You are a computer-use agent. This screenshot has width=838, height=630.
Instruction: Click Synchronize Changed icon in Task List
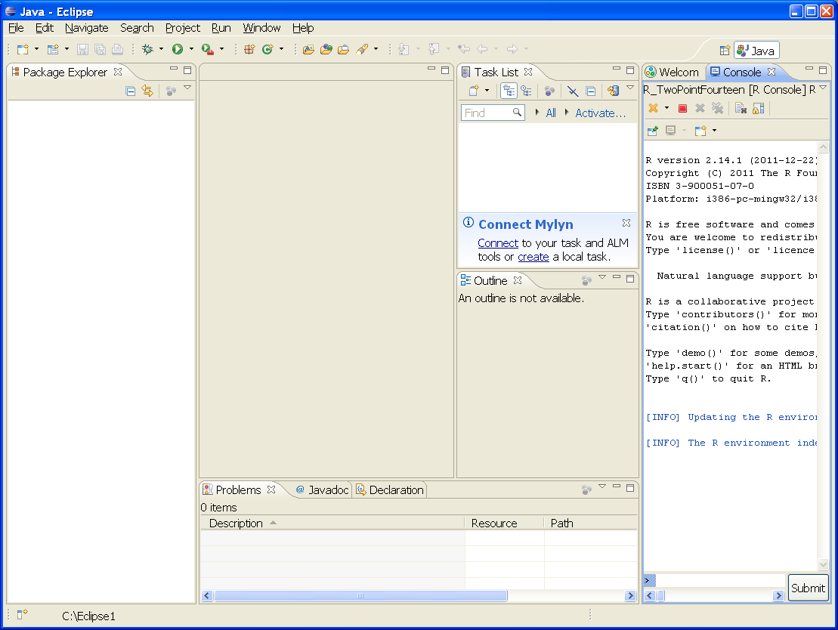pyautogui.click(x=613, y=91)
